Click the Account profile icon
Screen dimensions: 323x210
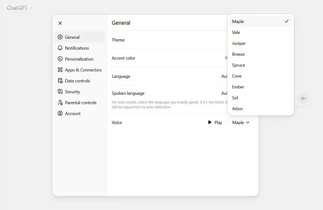point(60,113)
